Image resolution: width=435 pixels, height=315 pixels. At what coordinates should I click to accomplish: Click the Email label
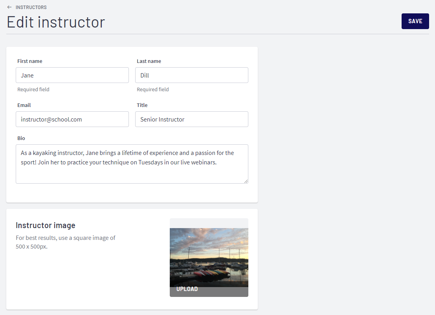[24, 105]
